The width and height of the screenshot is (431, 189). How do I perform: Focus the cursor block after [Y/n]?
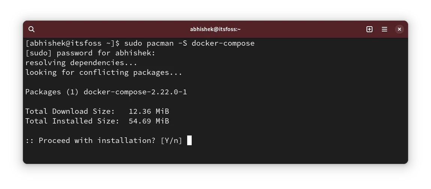(x=189, y=140)
